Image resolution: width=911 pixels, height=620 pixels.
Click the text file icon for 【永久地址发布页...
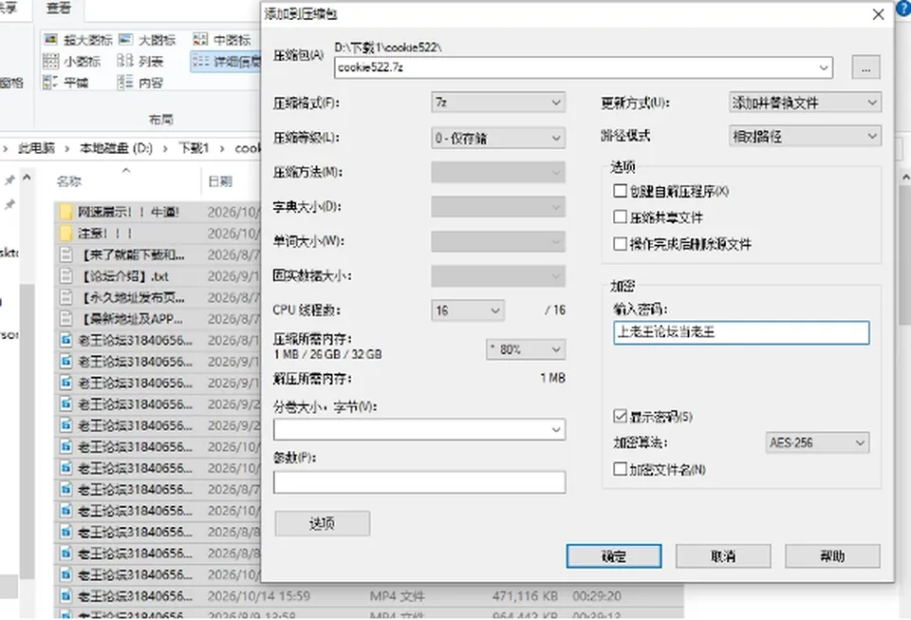pyautogui.click(x=66, y=297)
